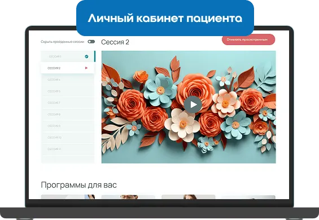Click the red play arrow on Сессия 2

click(x=86, y=68)
